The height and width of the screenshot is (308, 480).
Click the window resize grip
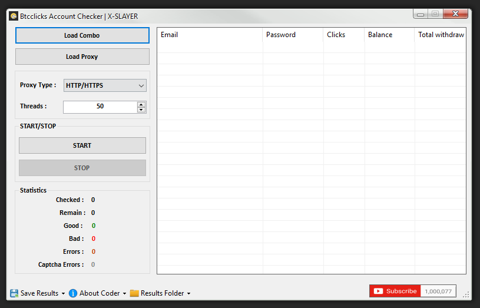466,294
